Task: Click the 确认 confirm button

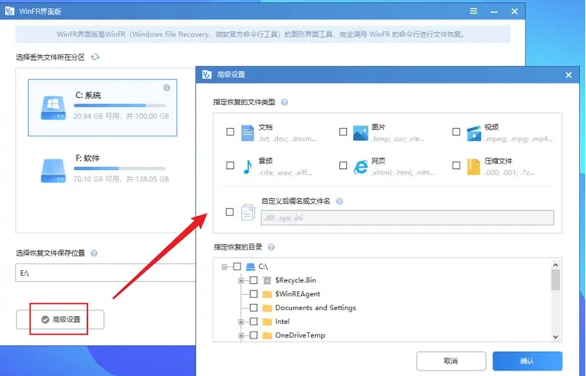Action: coord(527,361)
